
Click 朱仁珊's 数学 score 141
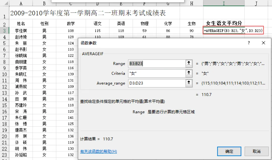pos(67,118)
